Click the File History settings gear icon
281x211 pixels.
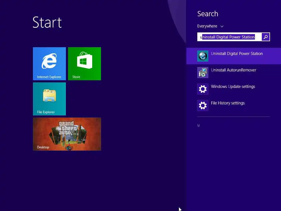pos(203,105)
